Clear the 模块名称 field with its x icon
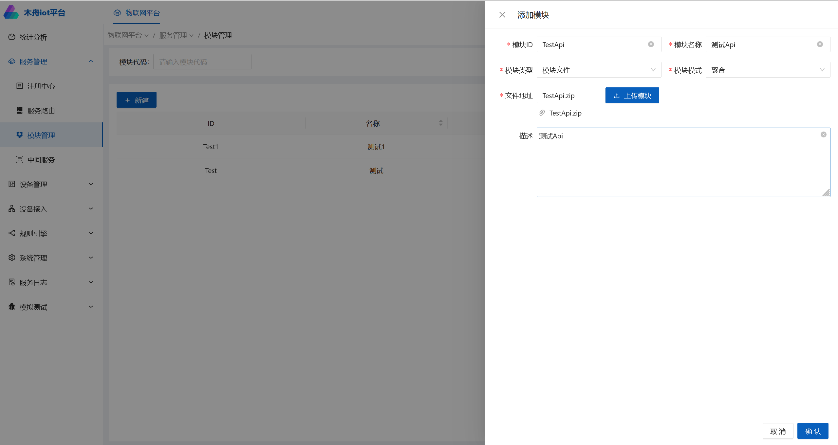This screenshot has width=838, height=445. pos(820,44)
